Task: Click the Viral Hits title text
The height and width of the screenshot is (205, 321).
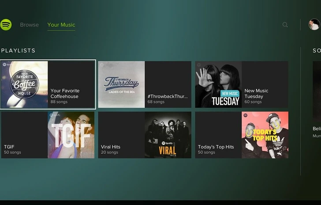Action: tap(111, 147)
